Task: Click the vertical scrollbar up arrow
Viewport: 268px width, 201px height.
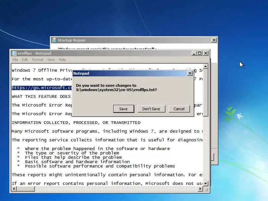Action: point(205,66)
